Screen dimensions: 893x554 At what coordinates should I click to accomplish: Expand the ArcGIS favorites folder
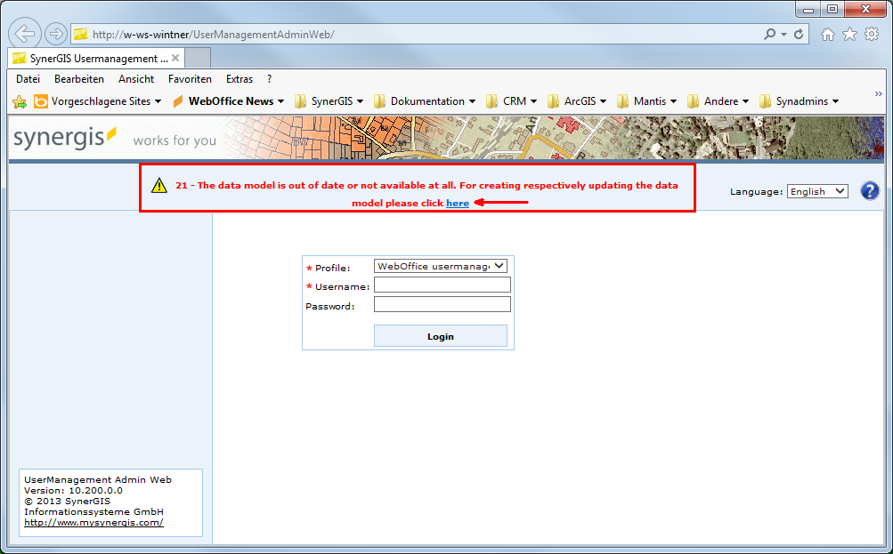tap(577, 100)
